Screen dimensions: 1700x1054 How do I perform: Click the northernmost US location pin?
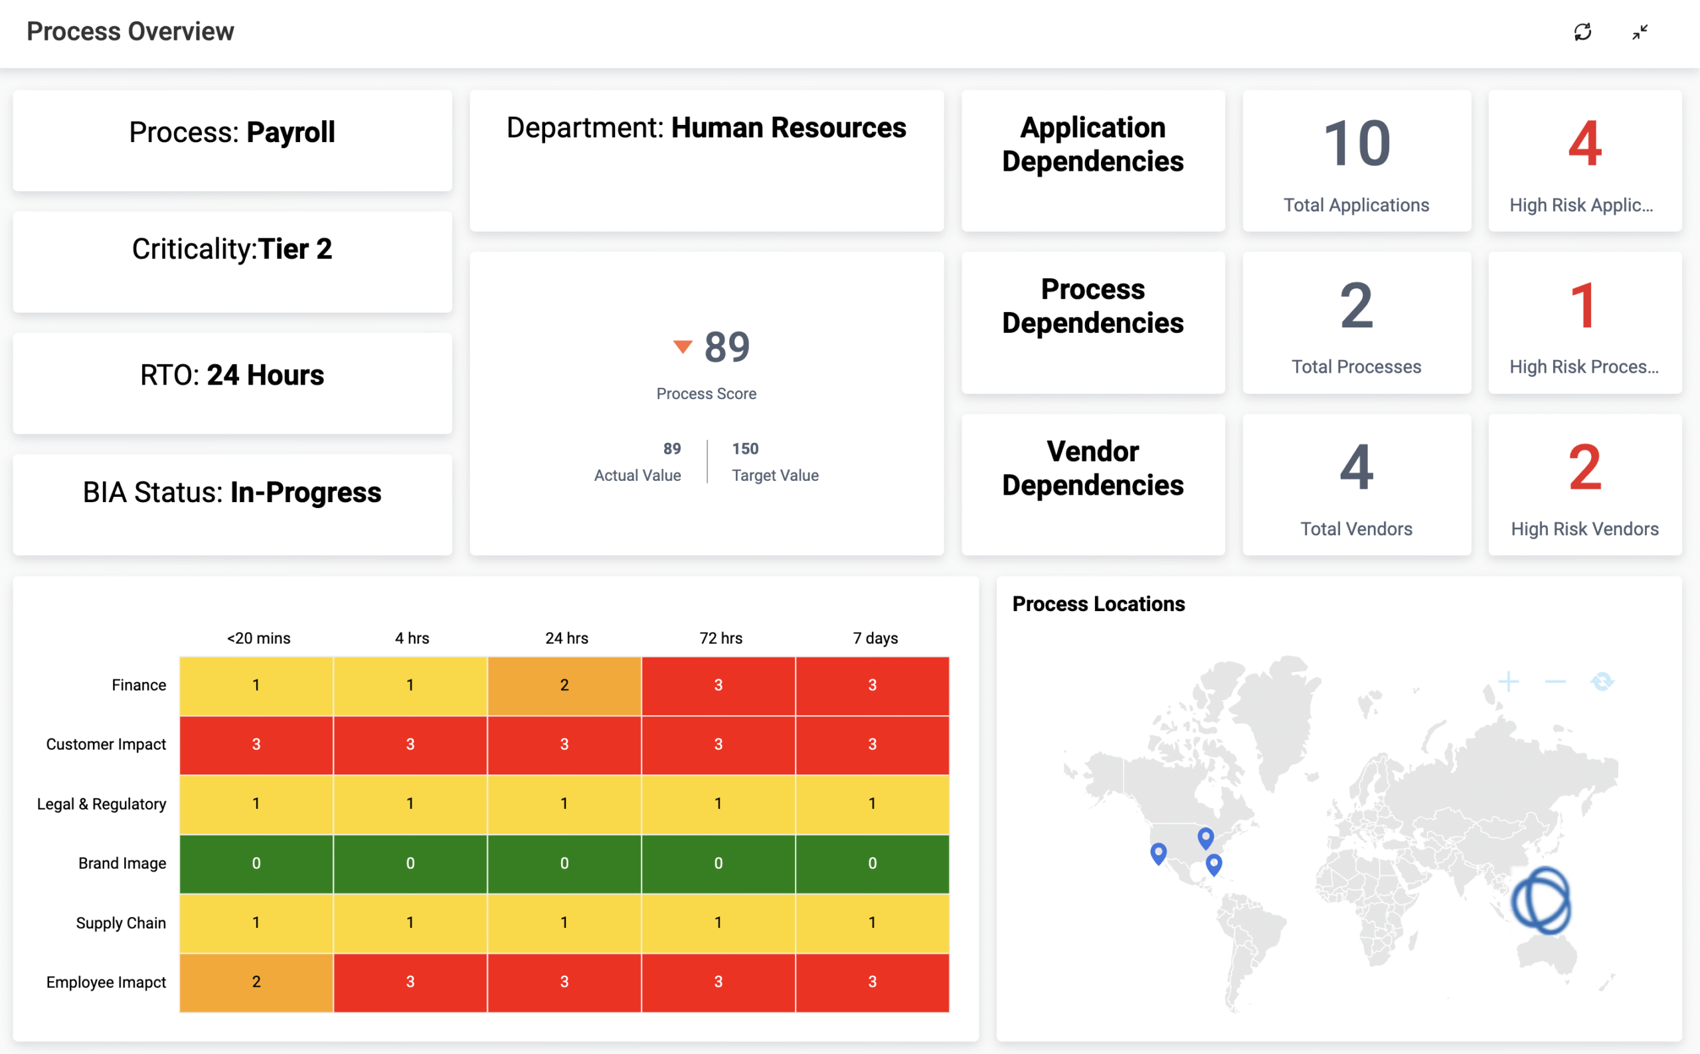[1205, 837]
